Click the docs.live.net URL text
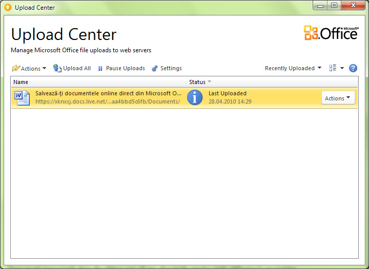 pyautogui.click(x=108, y=101)
